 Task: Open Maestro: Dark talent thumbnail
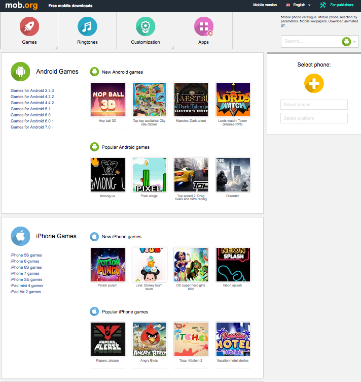click(191, 100)
